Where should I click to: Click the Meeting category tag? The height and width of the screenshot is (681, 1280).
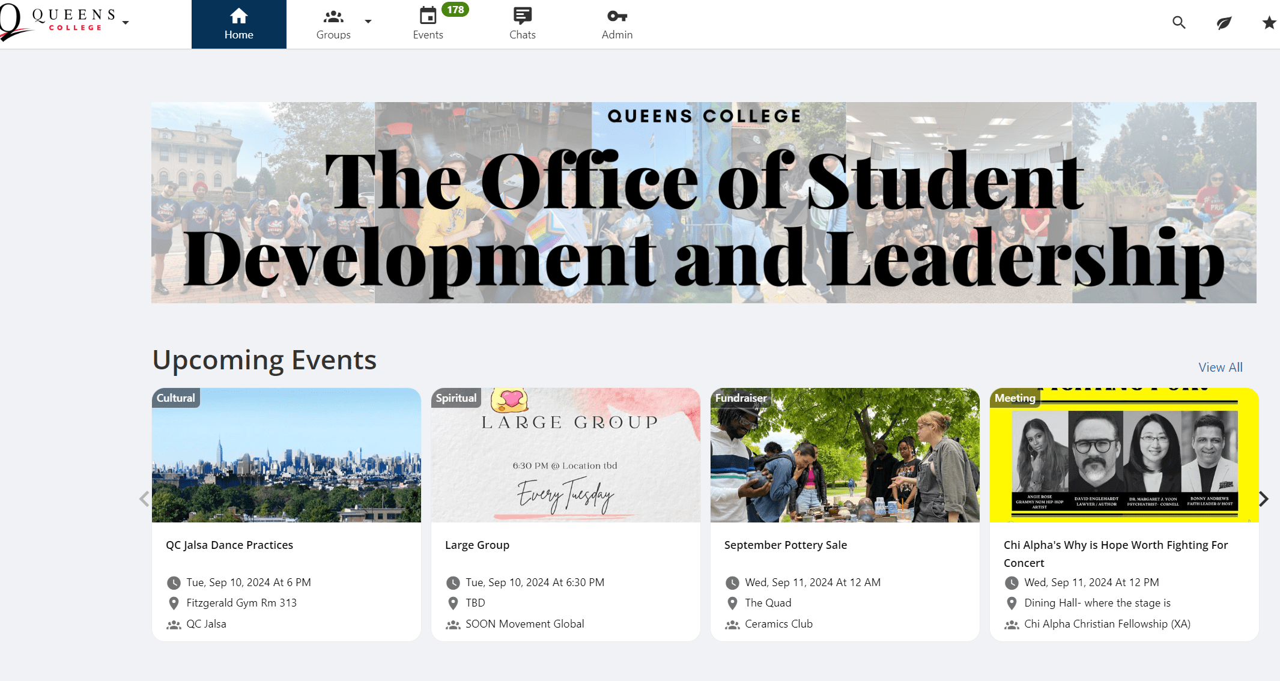(x=1015, y=398)
